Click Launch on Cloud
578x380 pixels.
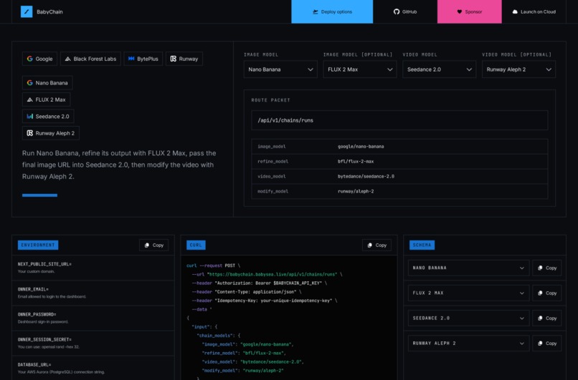point(534,11)
